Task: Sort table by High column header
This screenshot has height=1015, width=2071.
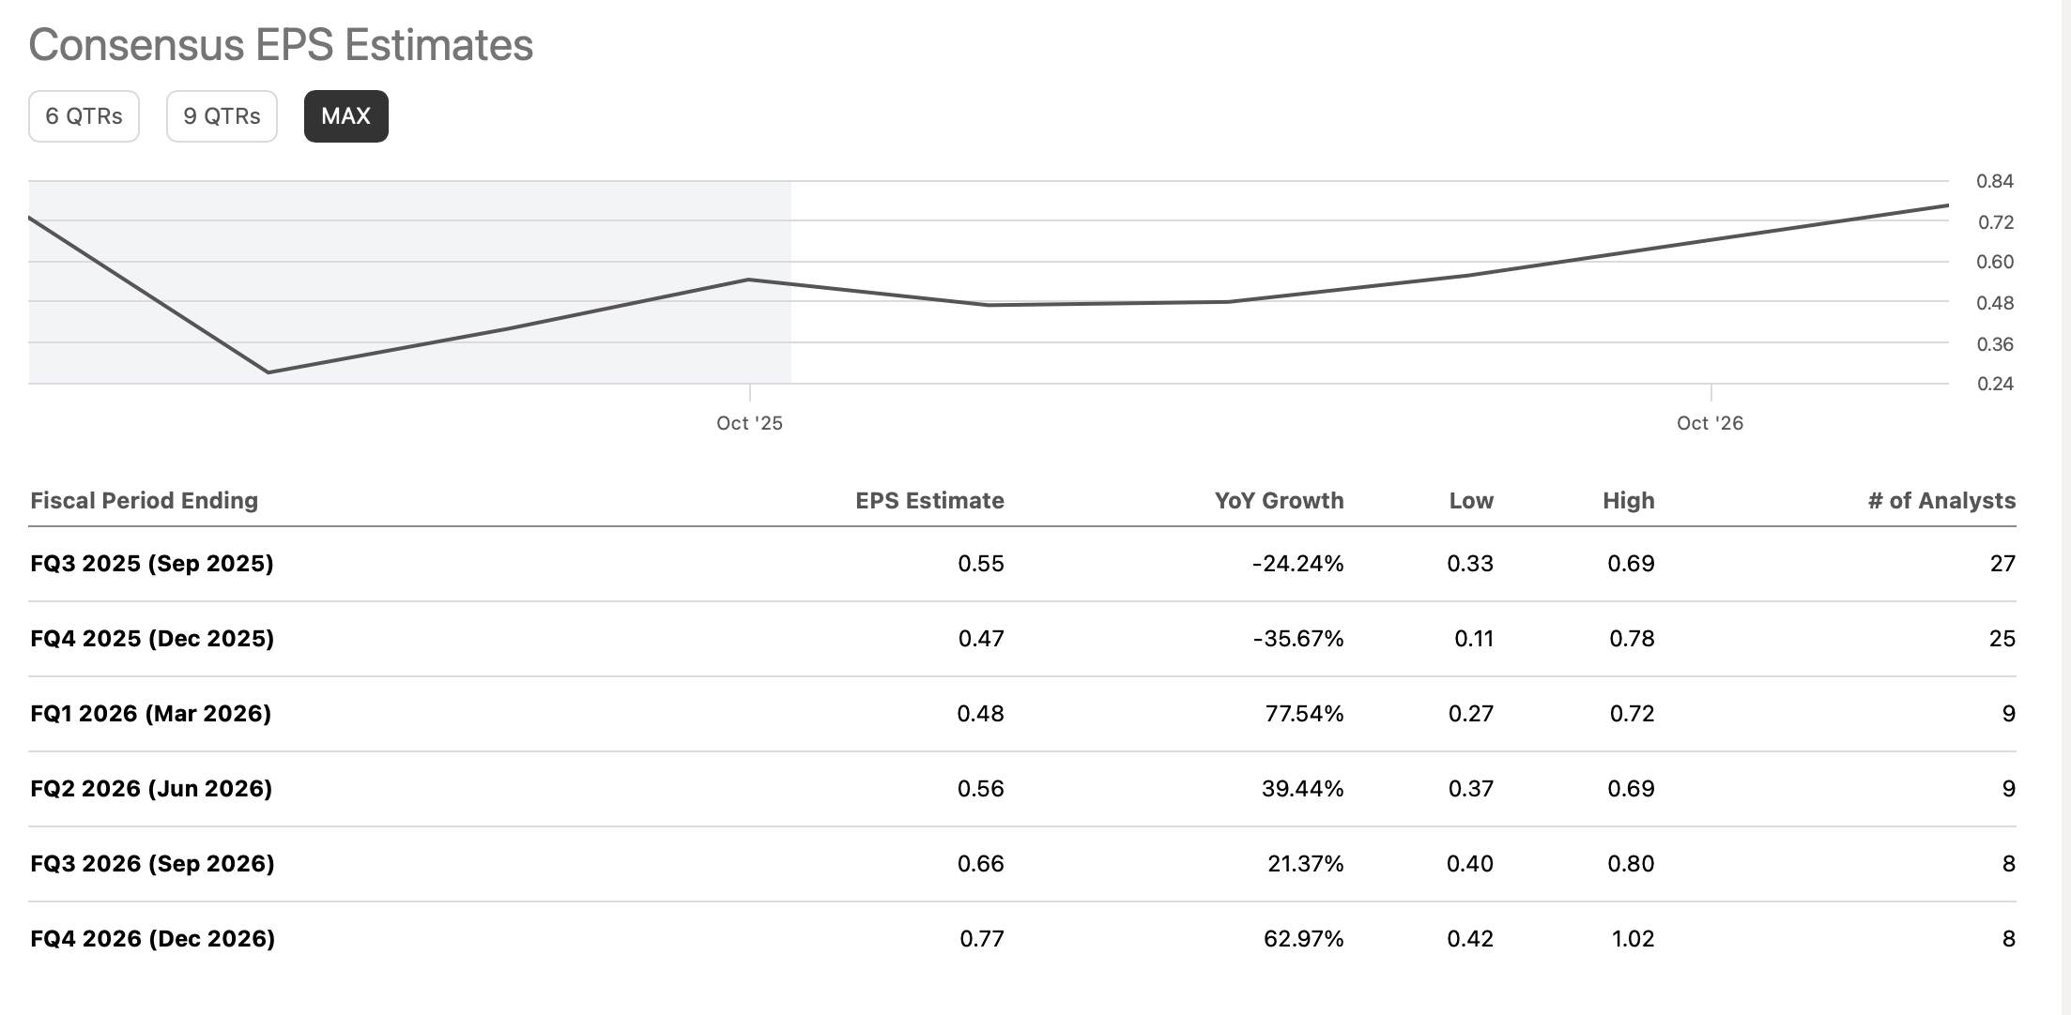Action: [x=1627, y=500]
